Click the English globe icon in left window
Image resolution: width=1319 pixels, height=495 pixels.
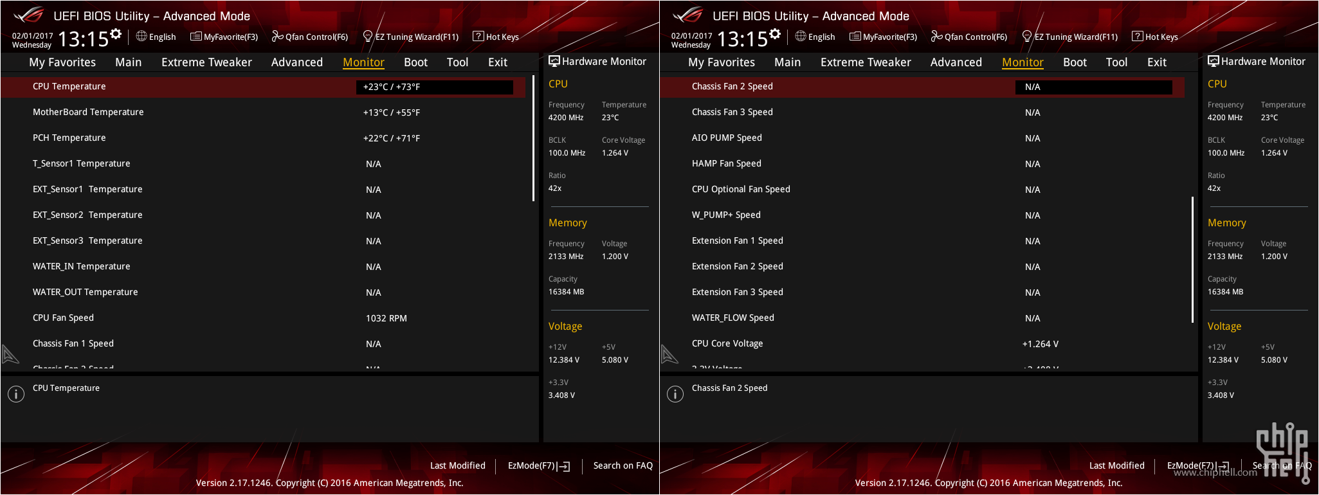(141, 36)
